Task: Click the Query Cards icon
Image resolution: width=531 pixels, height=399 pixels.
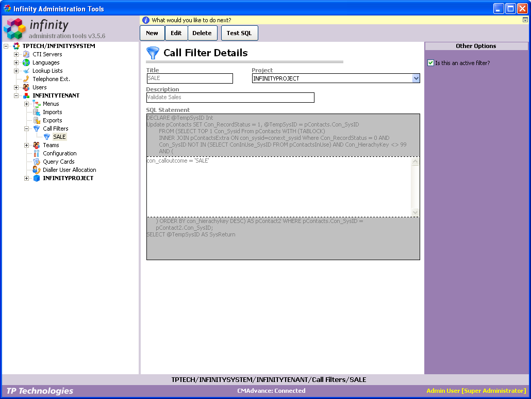Action: coord(37,162)
